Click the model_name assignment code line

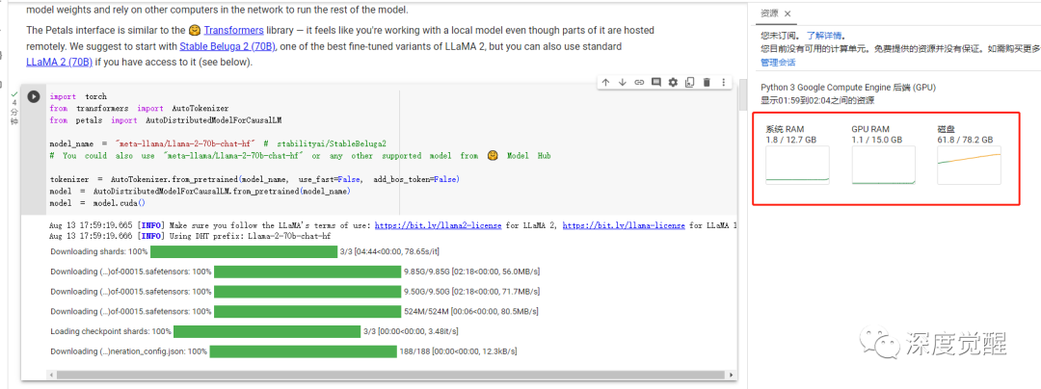(218, 143)
